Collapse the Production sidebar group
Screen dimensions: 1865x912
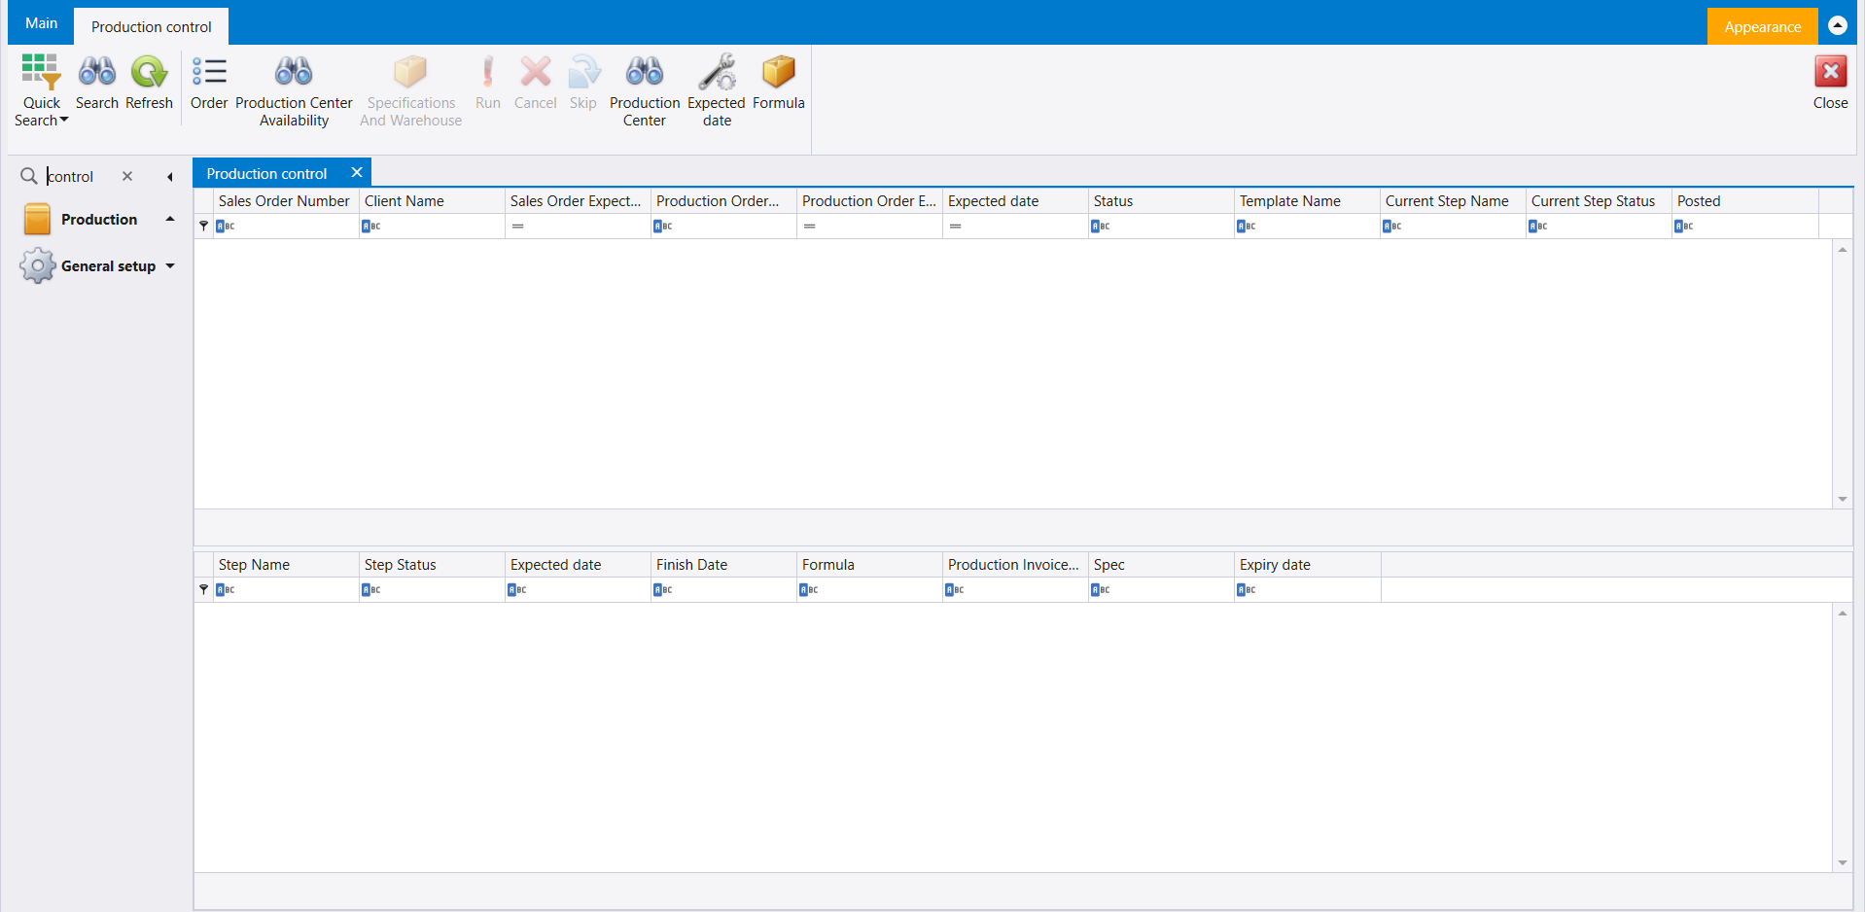(x=170, y=219)
